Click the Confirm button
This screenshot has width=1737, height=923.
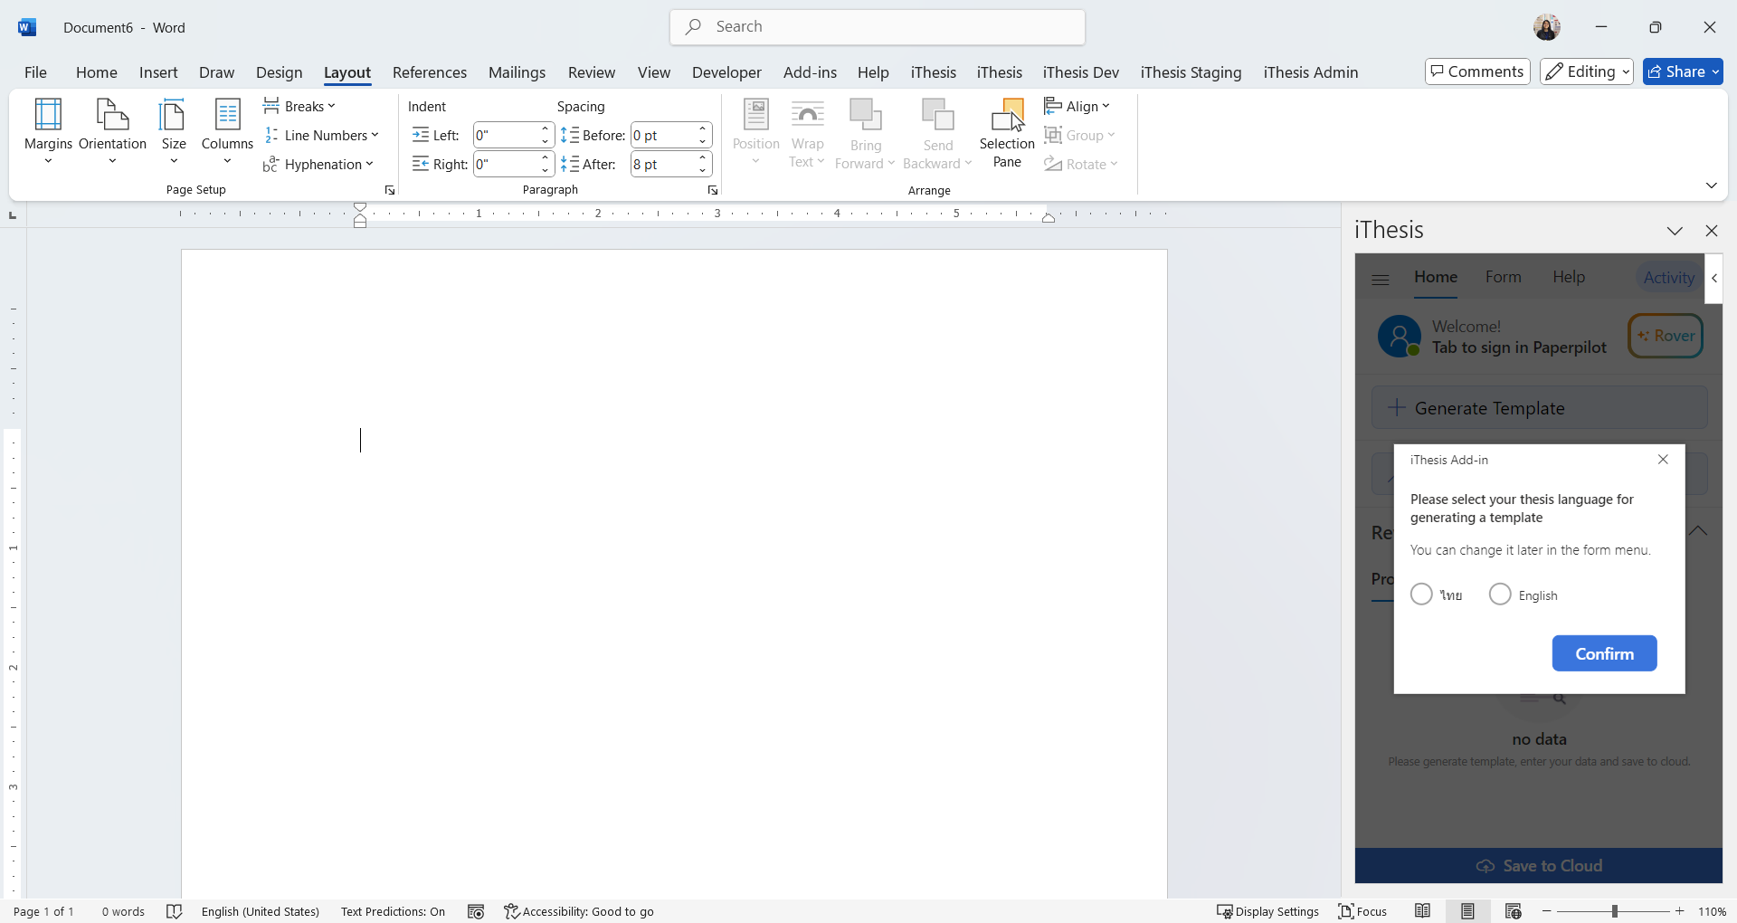pyautogui.click(x=1604, y=653)
